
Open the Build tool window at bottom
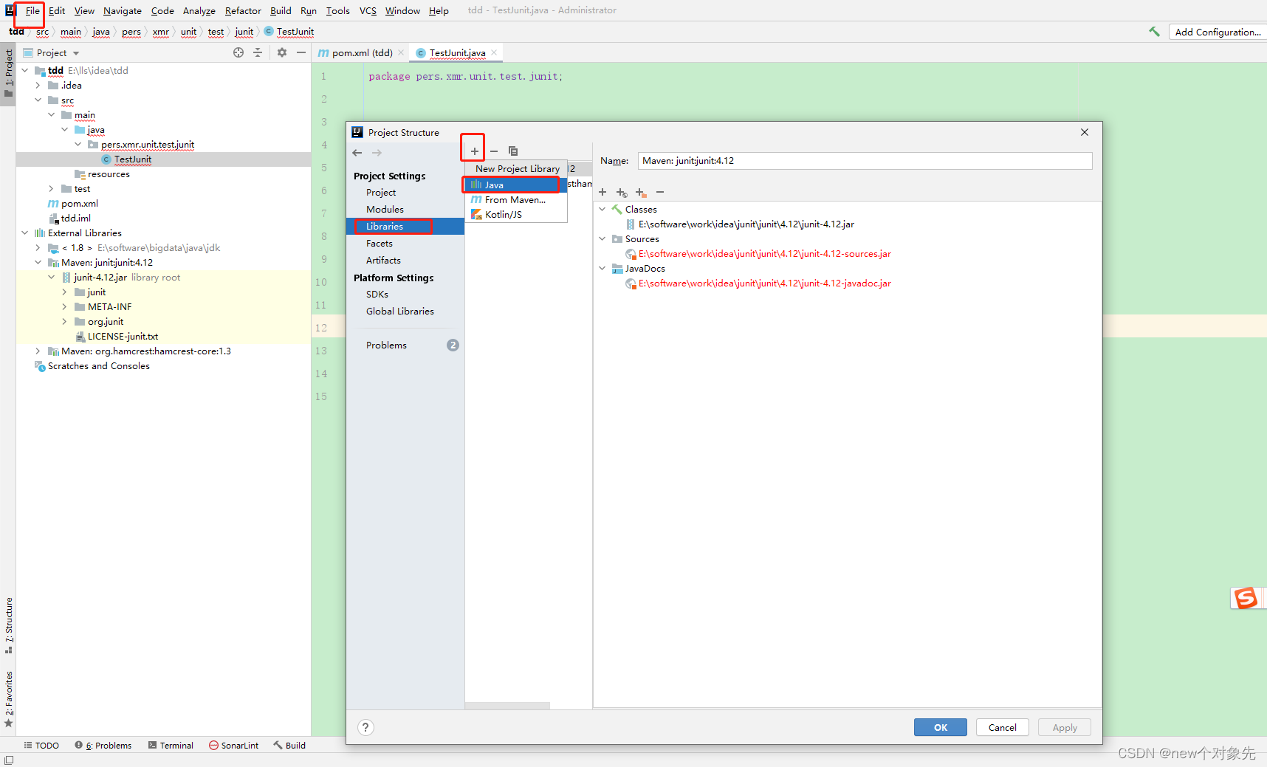pyautogui.click(x=289, y=746)
